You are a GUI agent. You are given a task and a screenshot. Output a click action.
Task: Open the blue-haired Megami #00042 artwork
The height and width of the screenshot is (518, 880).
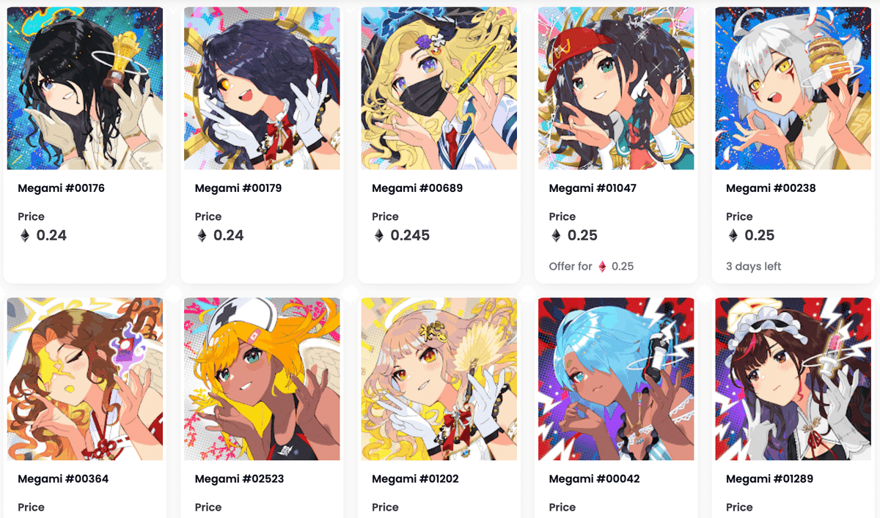(616, 379)
